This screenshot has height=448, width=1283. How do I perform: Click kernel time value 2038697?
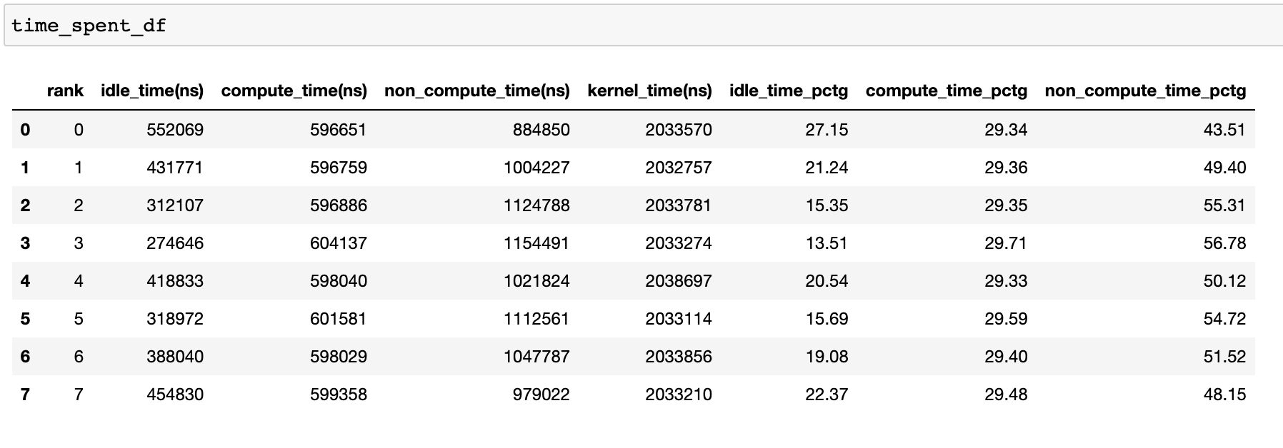(678, 281)
